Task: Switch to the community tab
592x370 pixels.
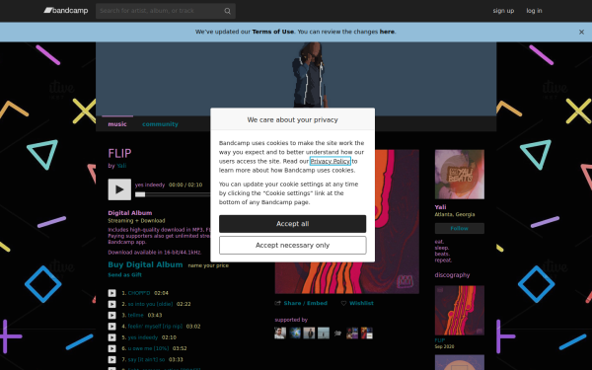Action: tap(160, 124)
